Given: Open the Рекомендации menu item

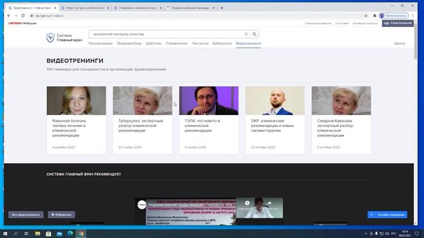Looking at the screenshot, I should pos(101,44).
